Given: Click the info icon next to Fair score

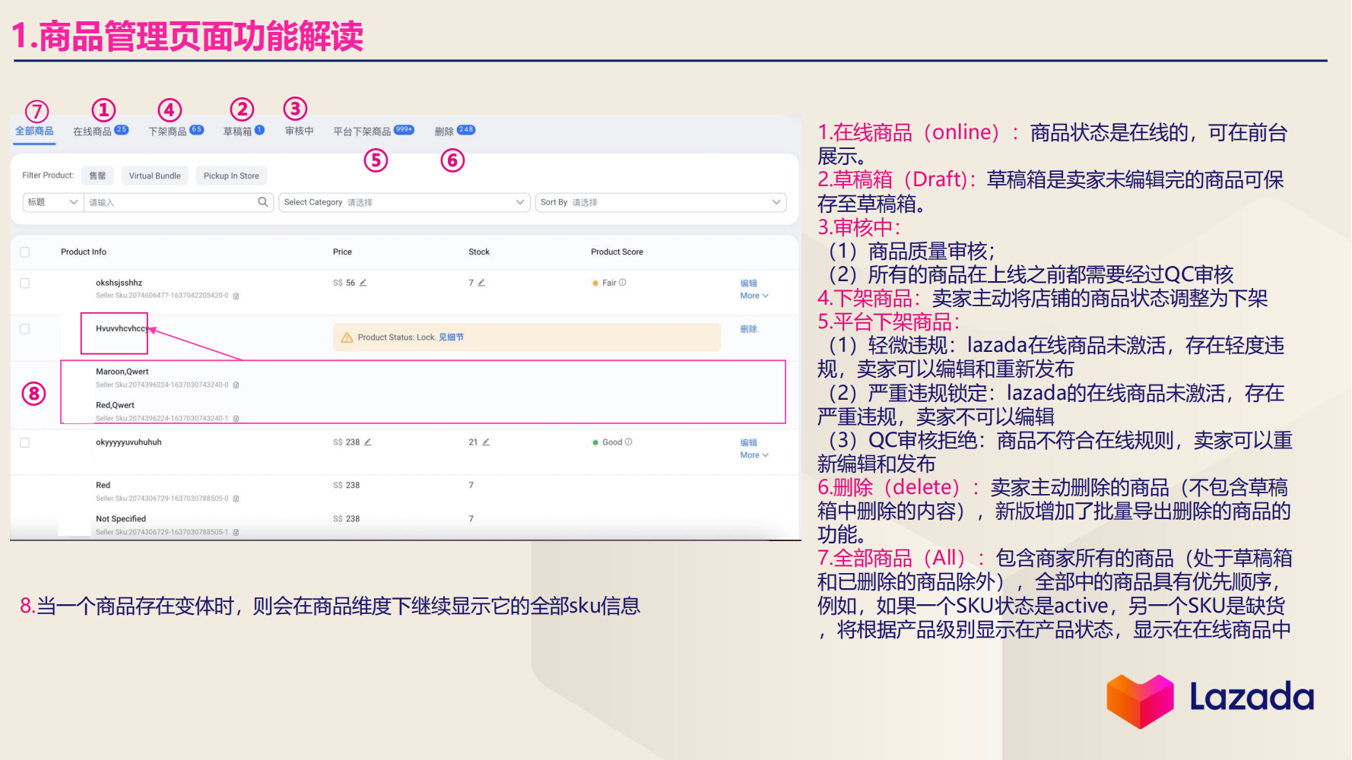Looking at the screenshot, I should click(x=624, y=283).
